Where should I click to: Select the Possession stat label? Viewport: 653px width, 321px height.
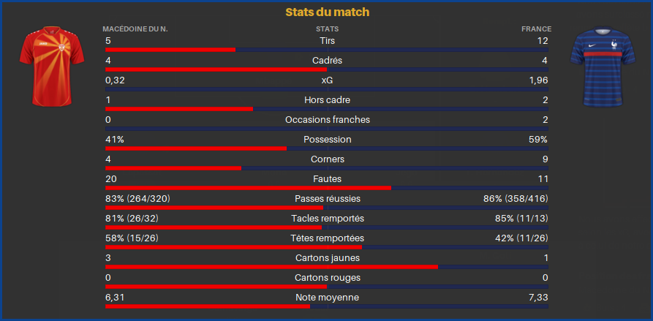coord(328,140)
